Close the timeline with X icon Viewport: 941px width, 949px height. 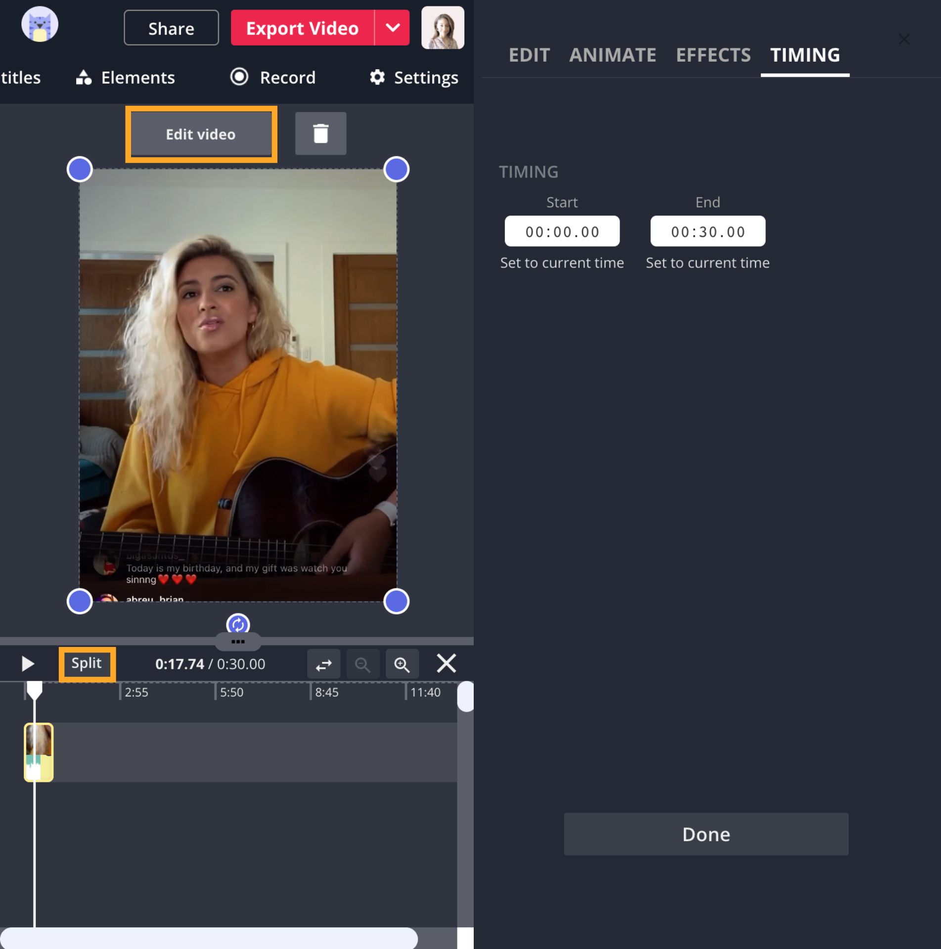446,663
